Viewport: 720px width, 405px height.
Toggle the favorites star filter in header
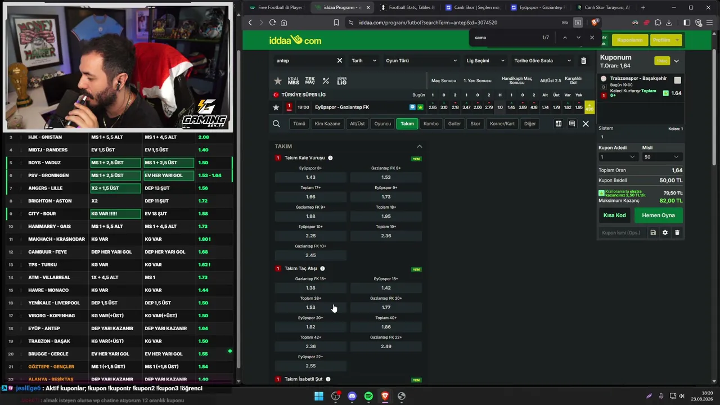coord(278,81)
